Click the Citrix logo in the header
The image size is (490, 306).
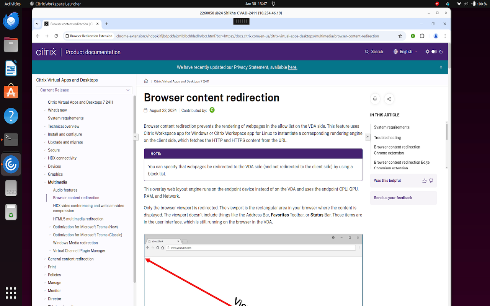(46, 51)
